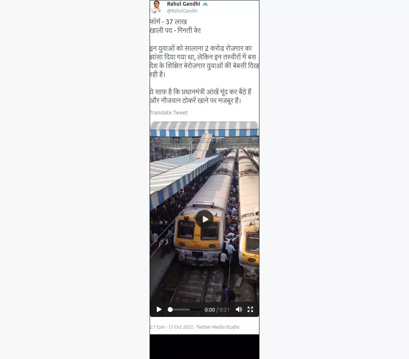Click the 15 Oct 2022 date

coord(181,327)
